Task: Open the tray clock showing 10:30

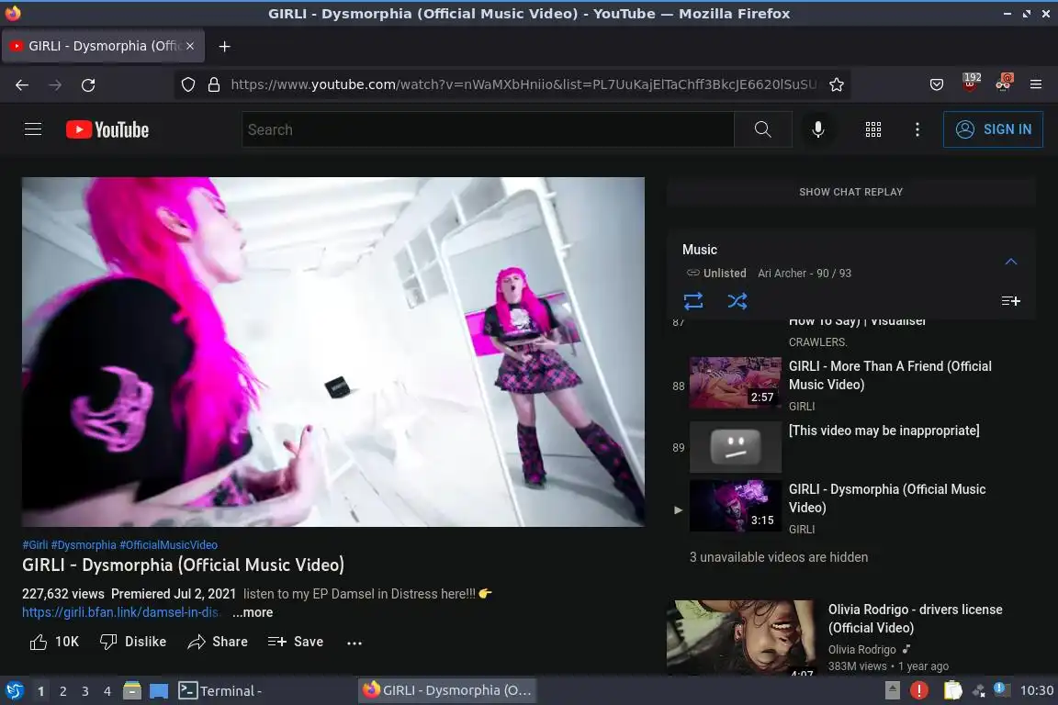Action: tap(1036, 690)
